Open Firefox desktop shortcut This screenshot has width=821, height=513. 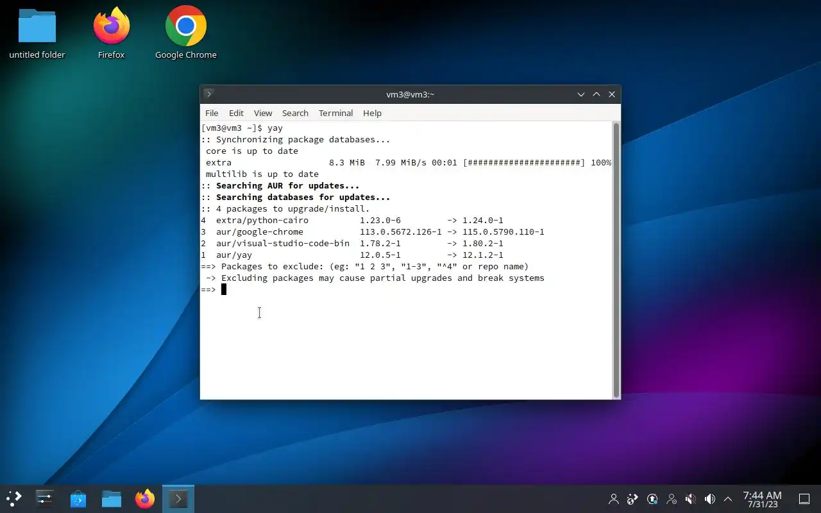112,33
